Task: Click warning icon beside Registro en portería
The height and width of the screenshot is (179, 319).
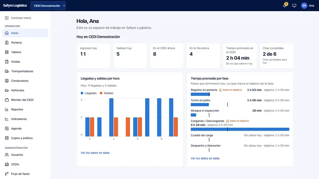Action: point(220,90)
